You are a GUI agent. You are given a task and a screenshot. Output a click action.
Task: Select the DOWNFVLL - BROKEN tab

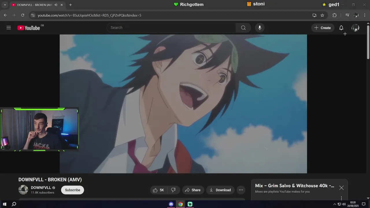coord(35,5)
